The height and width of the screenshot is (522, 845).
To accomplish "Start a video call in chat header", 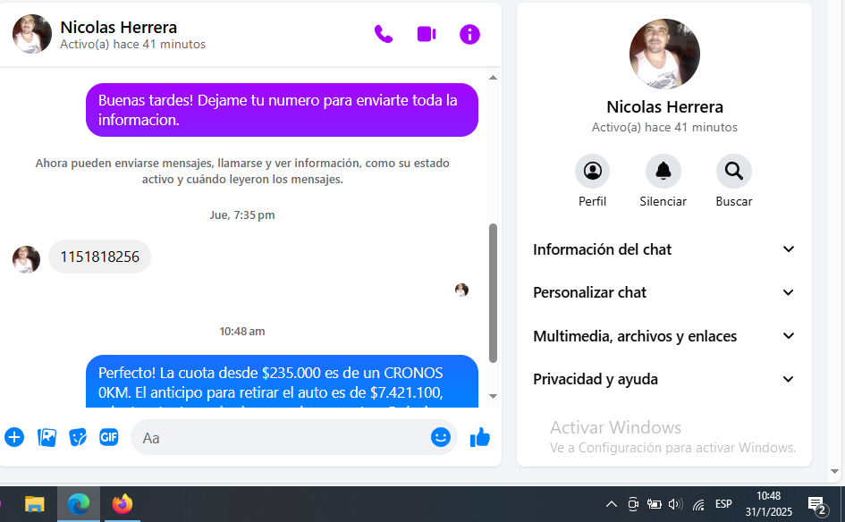I will pos(427,34).
